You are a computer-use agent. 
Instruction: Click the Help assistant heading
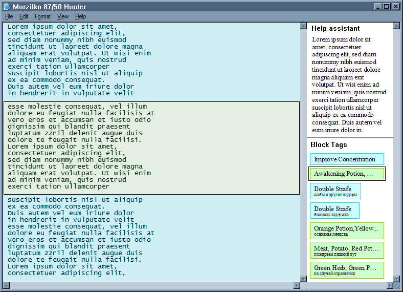pyautogui.click(x=335, y=28)
